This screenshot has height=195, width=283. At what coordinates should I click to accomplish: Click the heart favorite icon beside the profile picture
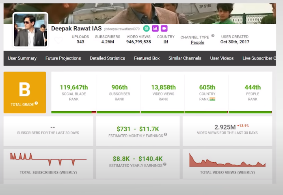(x=58, y=40)
